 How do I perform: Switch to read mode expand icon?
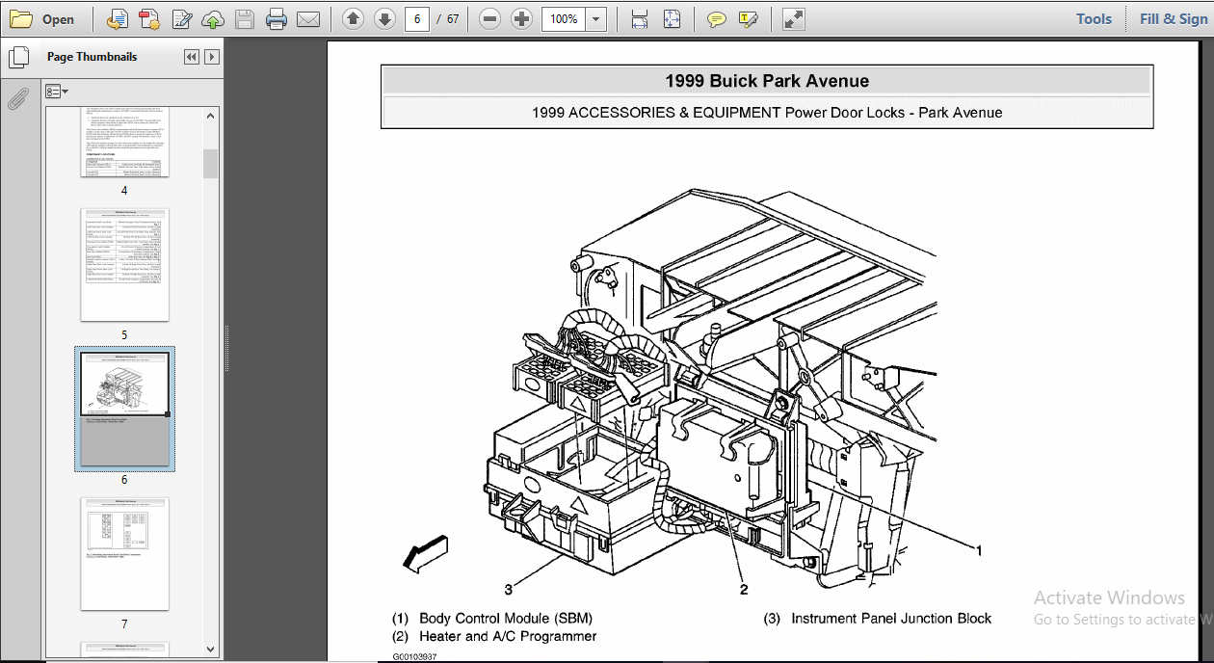794,19
